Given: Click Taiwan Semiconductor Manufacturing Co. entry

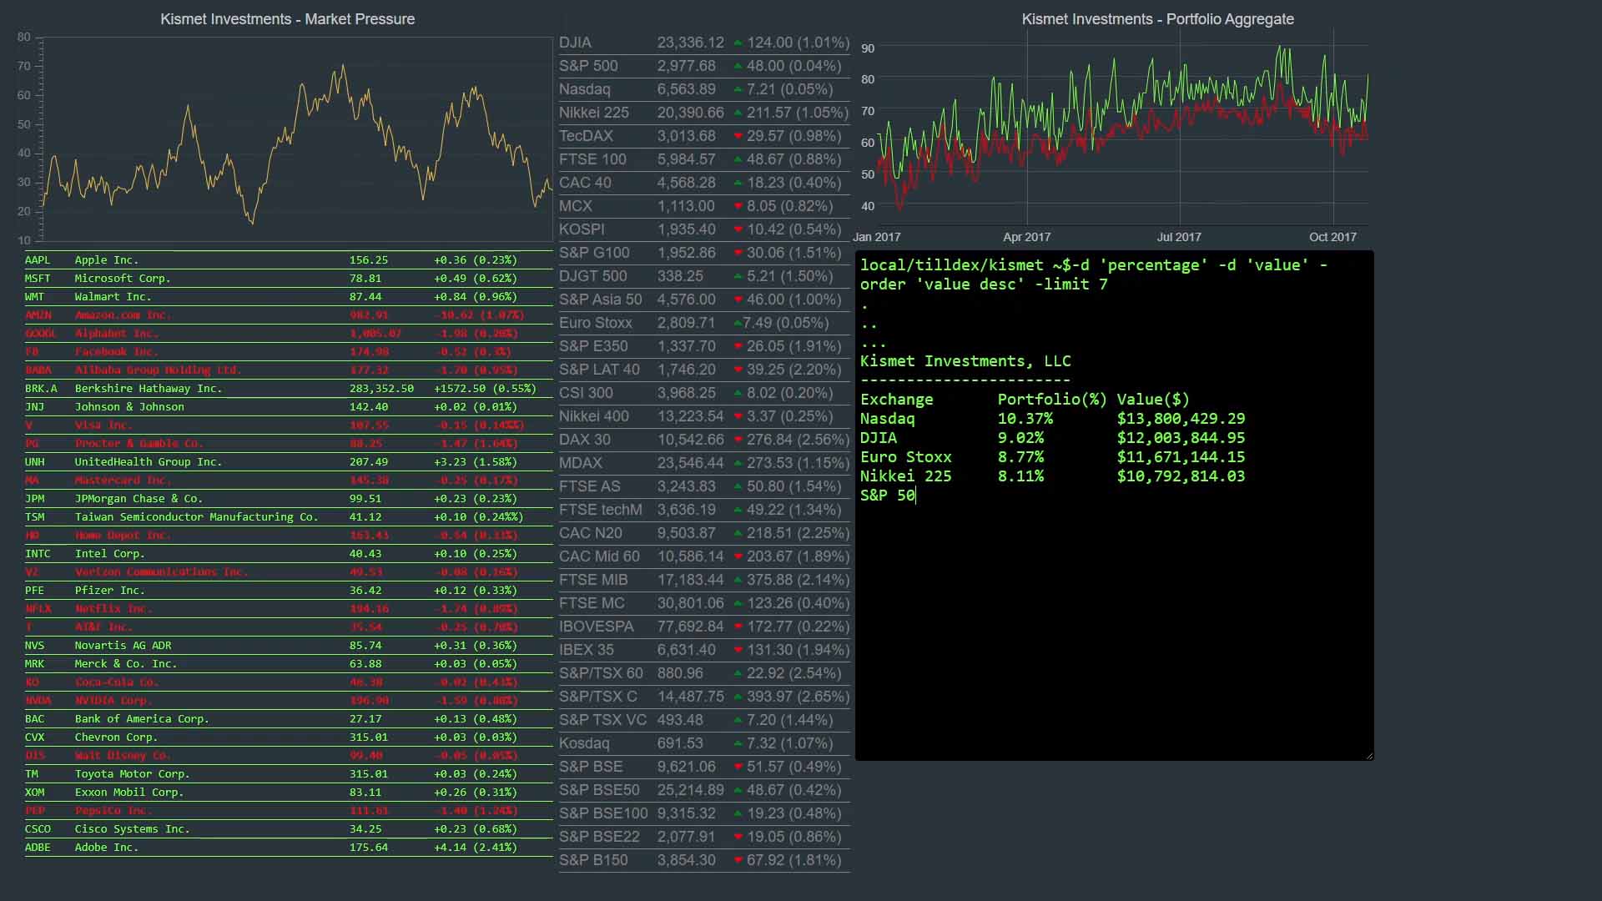Looking at the screenshot, I should coord(197,517).
